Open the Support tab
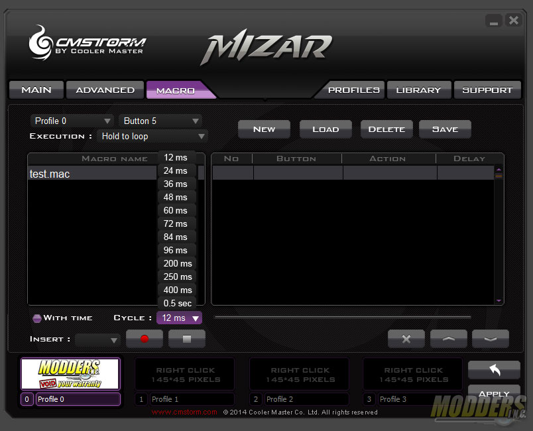 tap(487, 90)
